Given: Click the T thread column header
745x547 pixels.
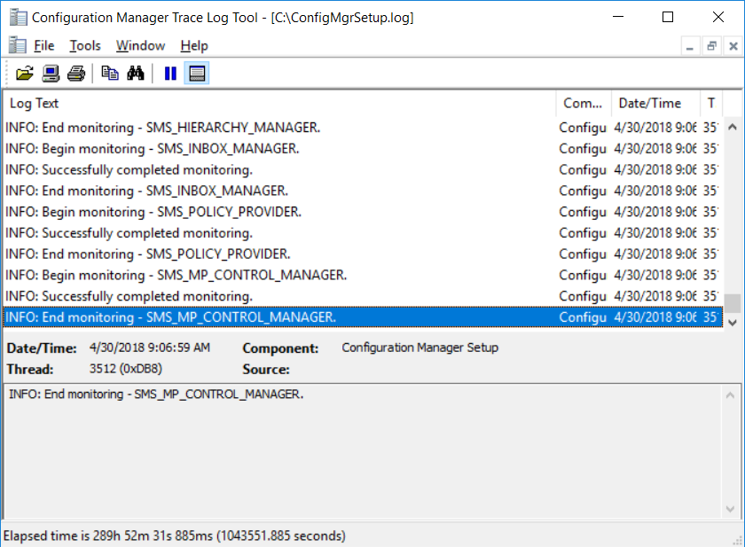Looking at the screenshot, I should (x=711, y=104).
